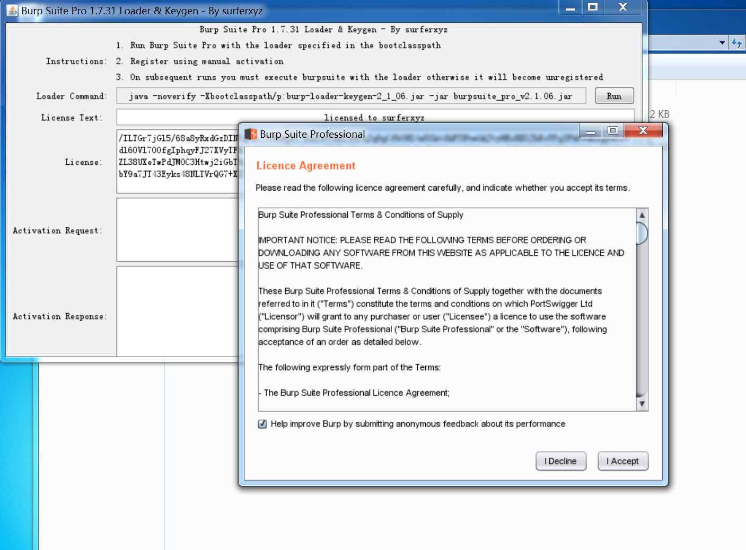
Task: Maximize the Burp Suite Pro Loader & Keygen window
Action: coord(593,7)
